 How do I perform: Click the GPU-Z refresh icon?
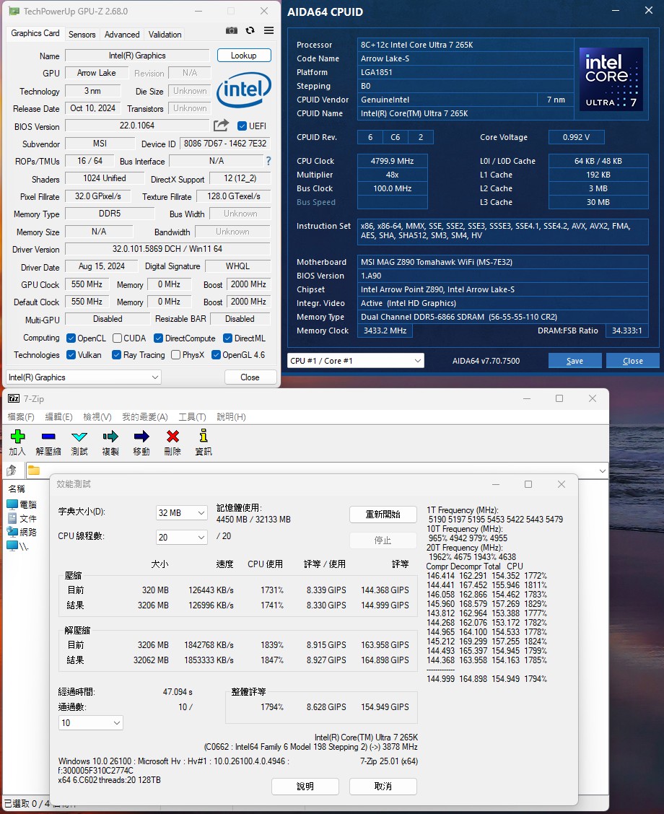point(250,30)
